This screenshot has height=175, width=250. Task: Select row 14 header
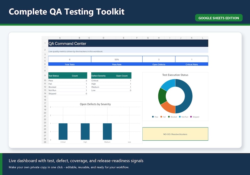pos(45,93)
